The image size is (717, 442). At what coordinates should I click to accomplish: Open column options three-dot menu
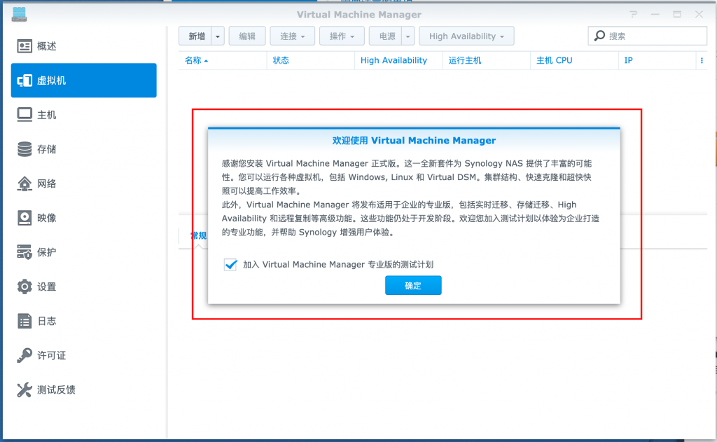click(x=702, y=60)
